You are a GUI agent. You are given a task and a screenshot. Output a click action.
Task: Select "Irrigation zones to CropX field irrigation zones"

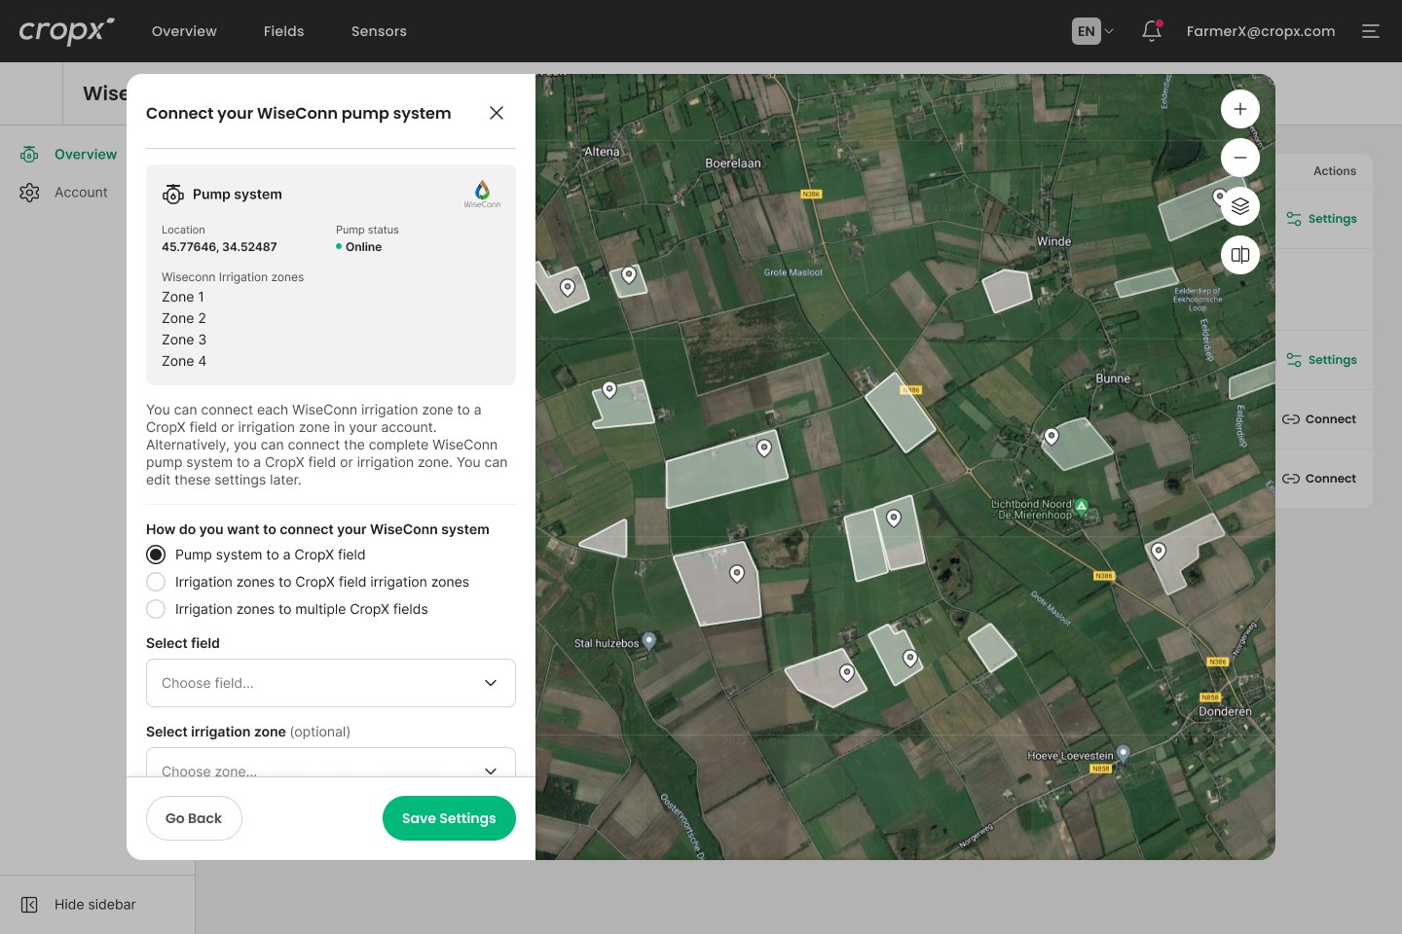pos(156,582)
